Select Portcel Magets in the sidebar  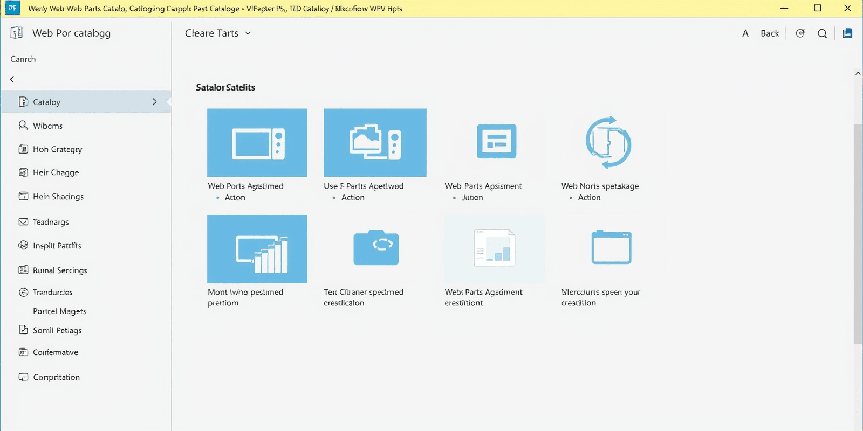59,311
